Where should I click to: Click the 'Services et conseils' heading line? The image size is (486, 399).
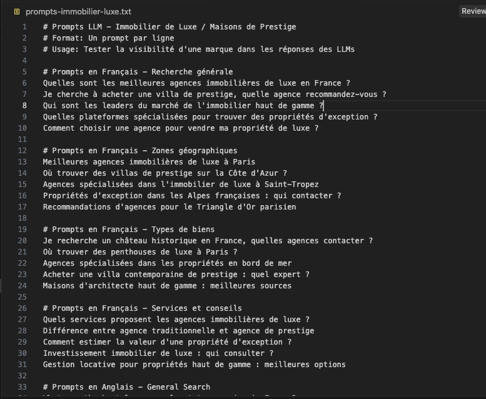tap(142, 308)
